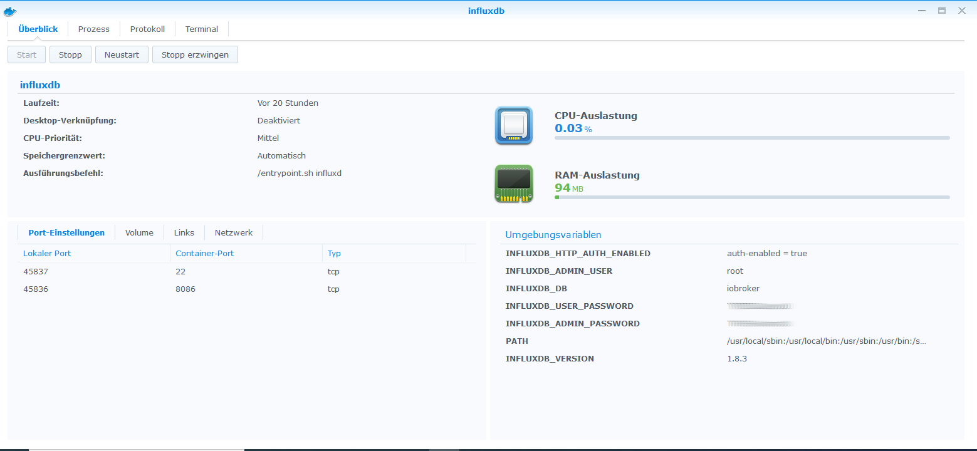Open the Prozess tab
Viewport: 977px width, 451px height.
(94, 29)
